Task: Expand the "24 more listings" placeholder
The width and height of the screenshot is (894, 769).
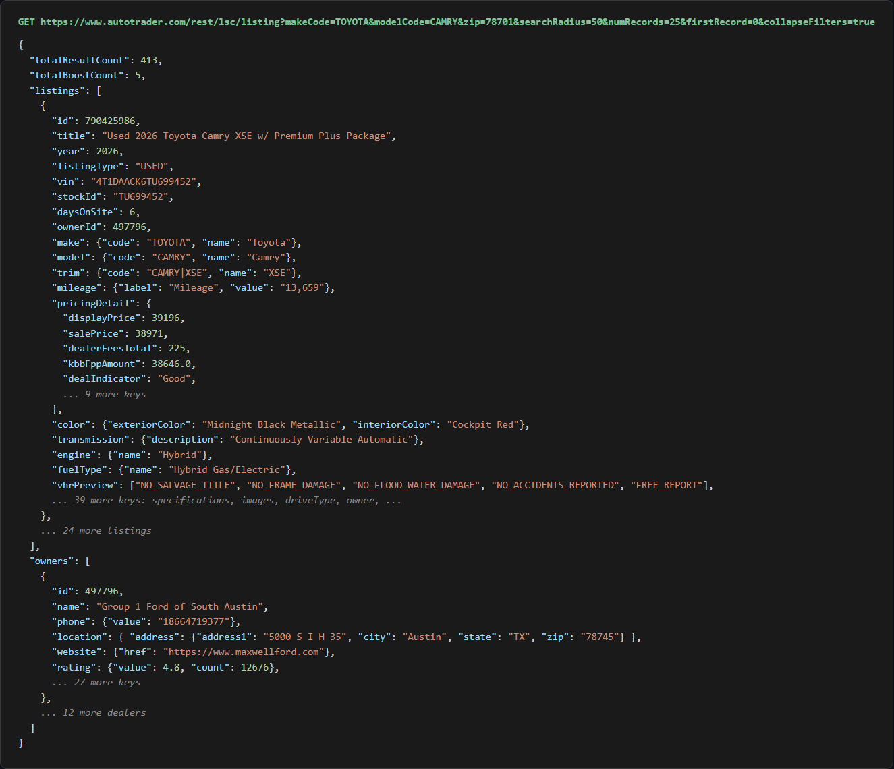Action: [96, 530]
